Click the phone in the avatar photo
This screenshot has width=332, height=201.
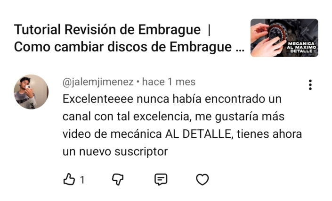tap(28, 88)
